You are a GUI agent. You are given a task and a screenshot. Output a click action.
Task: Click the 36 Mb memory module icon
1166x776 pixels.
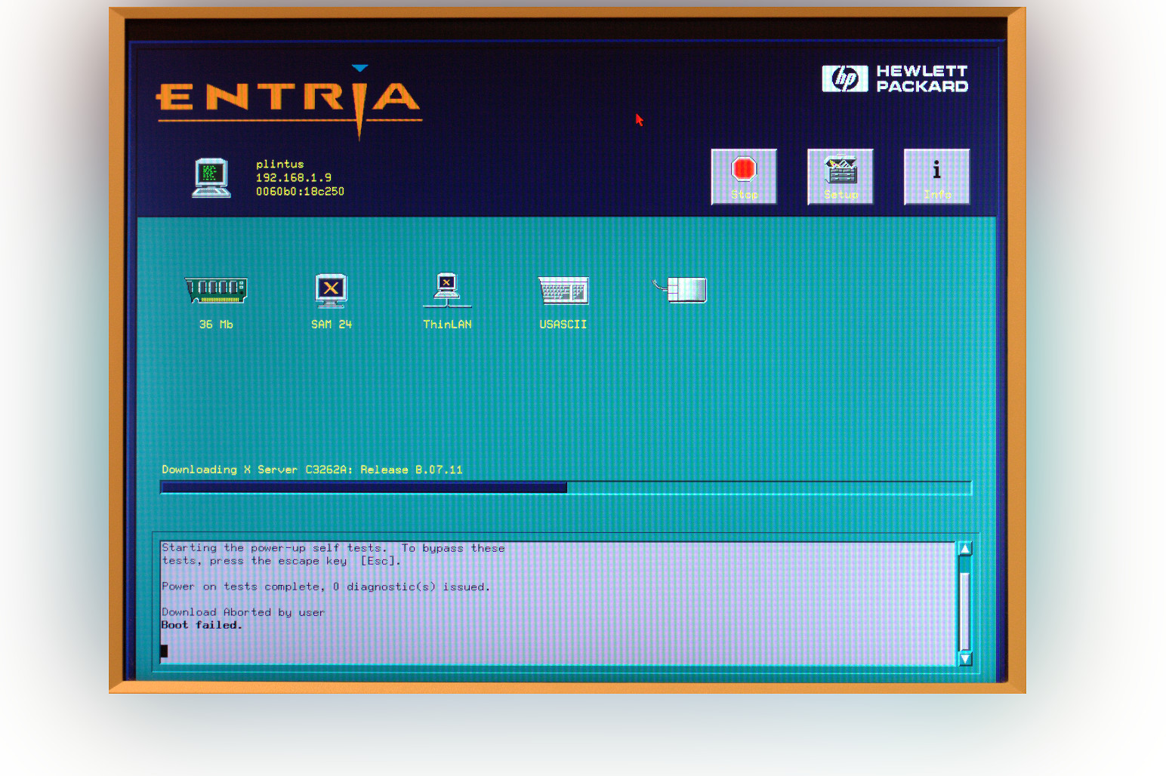click(x=216, y=290)
